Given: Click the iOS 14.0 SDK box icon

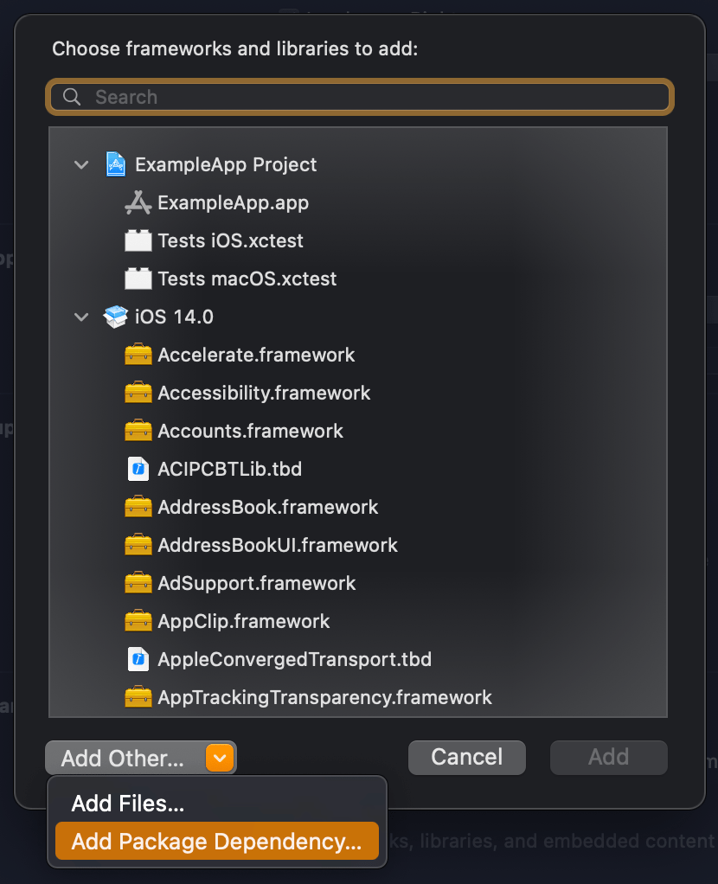Looking at the screenshot, I should tap(115, 317).
